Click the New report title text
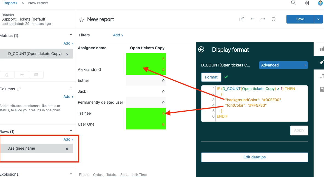This screenshot has width=324, height=177. click(100, 19)
